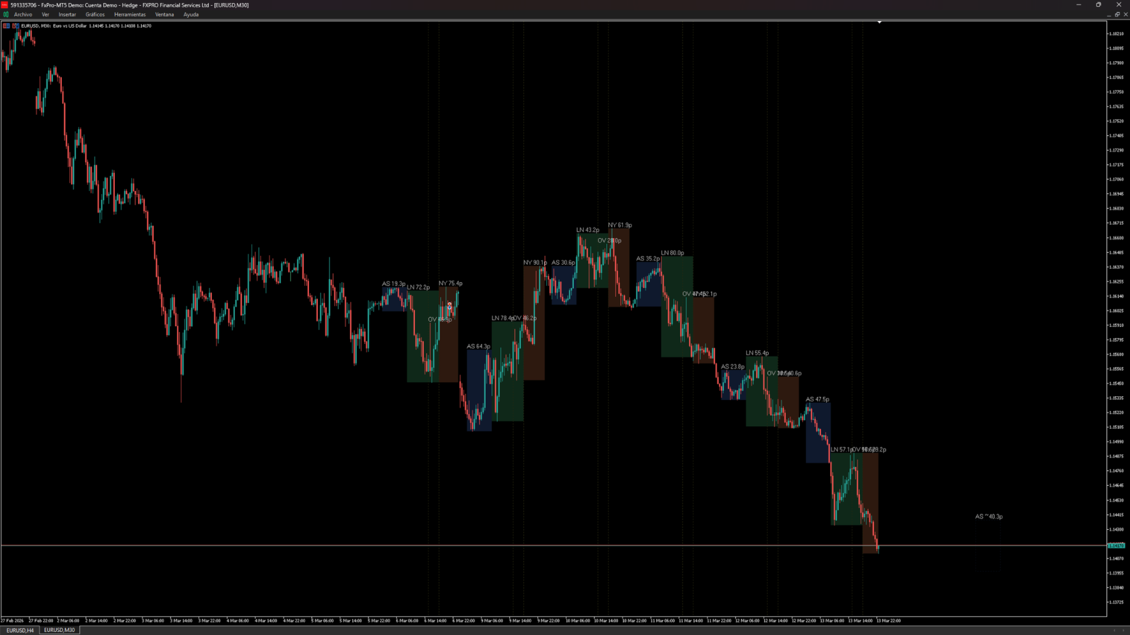Viewport: 1130px width, 635px height.
Task: Click the AS ~40.3p projected session label
Action: 989,517
